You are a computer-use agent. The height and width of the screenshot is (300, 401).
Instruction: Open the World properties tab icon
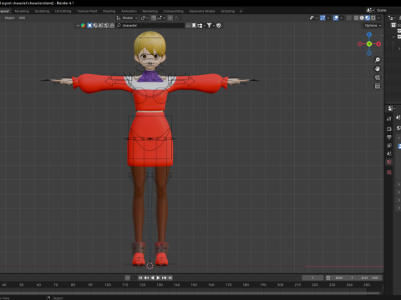click(x=389, y=162)
